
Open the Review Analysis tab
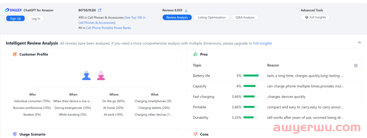click(x=177, y=17)
